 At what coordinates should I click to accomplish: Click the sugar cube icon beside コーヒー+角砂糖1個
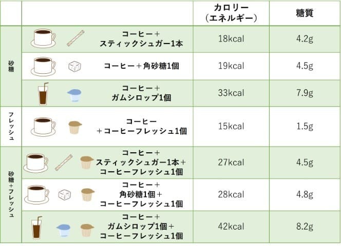click(75, 67)
